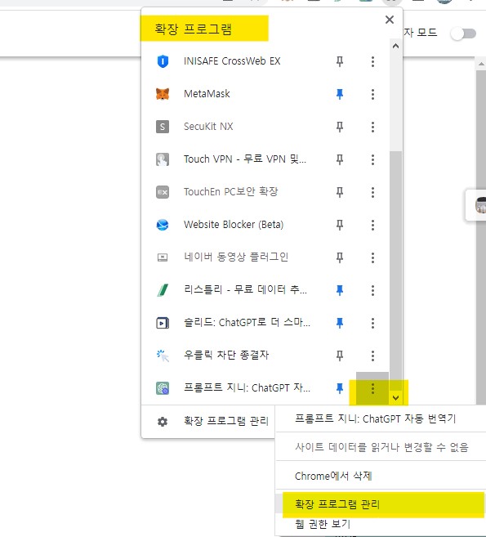Open more options for TouchEn PC보안 확장
The image size is (486, 537).
coord(372,192)
